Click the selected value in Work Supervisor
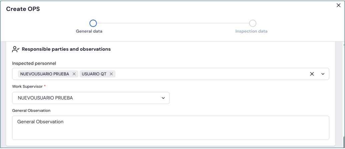 click(x=45, y=98)
